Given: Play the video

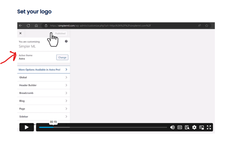Looking at the screenshot, I should [27, 127].
